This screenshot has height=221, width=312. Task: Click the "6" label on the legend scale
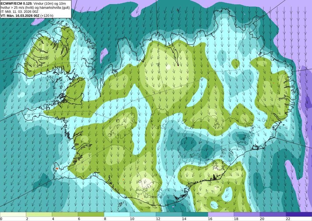[79, 219]
